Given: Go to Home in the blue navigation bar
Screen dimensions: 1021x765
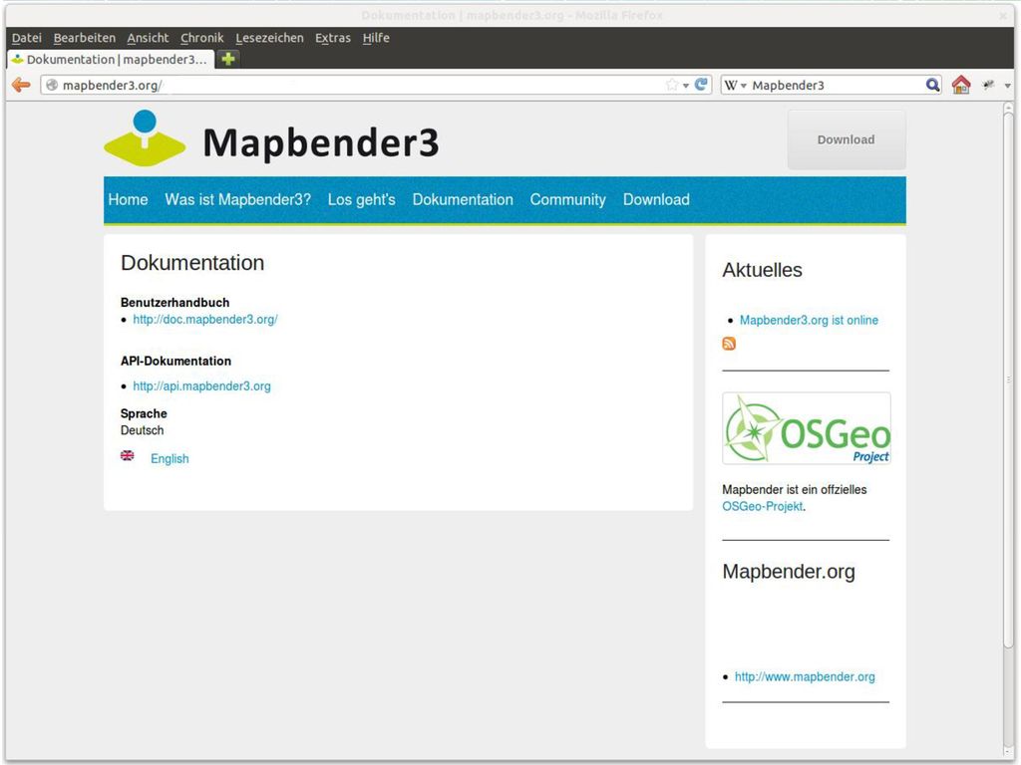Looking at the screenshot, I should coord(129,199).
